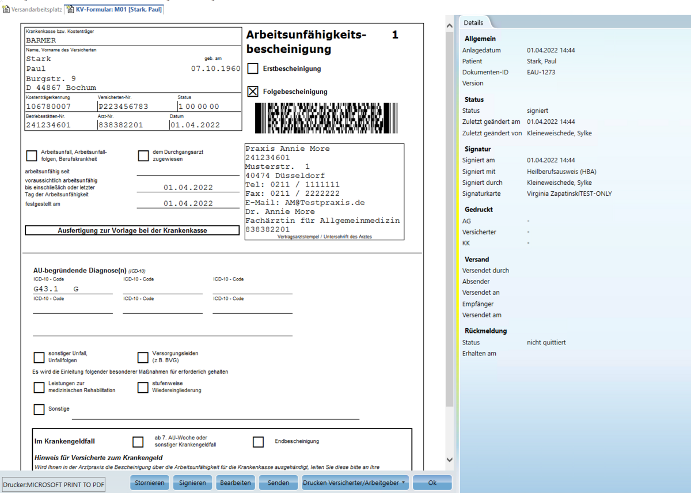This screenshot has width=691, height=493.
Task: Tick the Endbescheinigung checkbox
Action: pos(258,442)
